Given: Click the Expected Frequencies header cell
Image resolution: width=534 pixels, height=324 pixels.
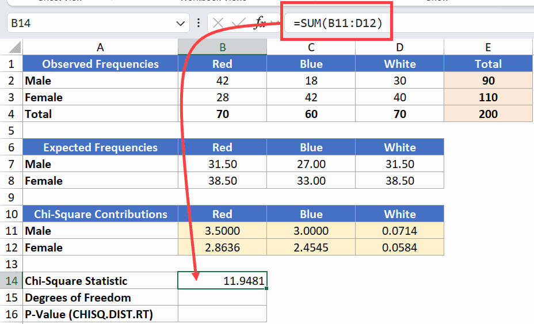Looking at the screenshot, I should [x=100, y=147].
